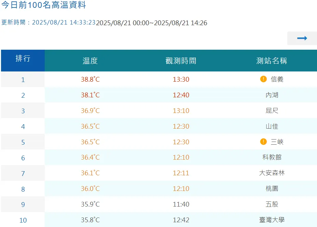
Task: Select the page title 今日前100名高溫資料
Action: (x=44, y=5)
